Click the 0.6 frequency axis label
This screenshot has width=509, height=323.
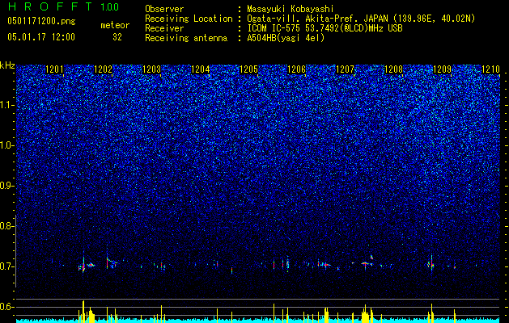(x=7, y=307)
